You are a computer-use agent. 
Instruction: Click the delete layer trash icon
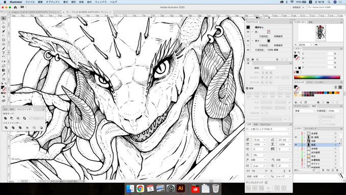(337, 170)
